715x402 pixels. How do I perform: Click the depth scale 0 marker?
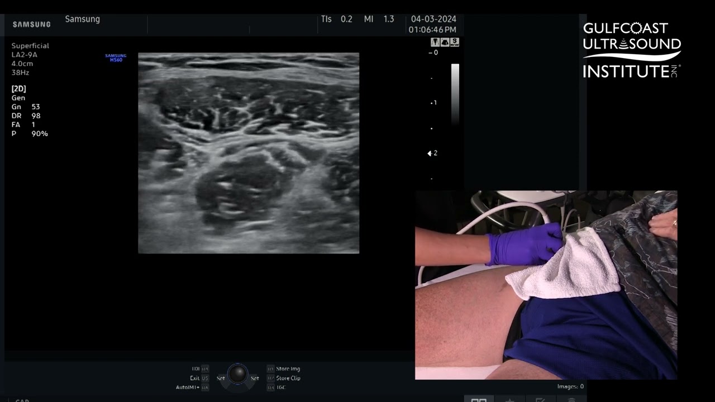click(433, 52)
